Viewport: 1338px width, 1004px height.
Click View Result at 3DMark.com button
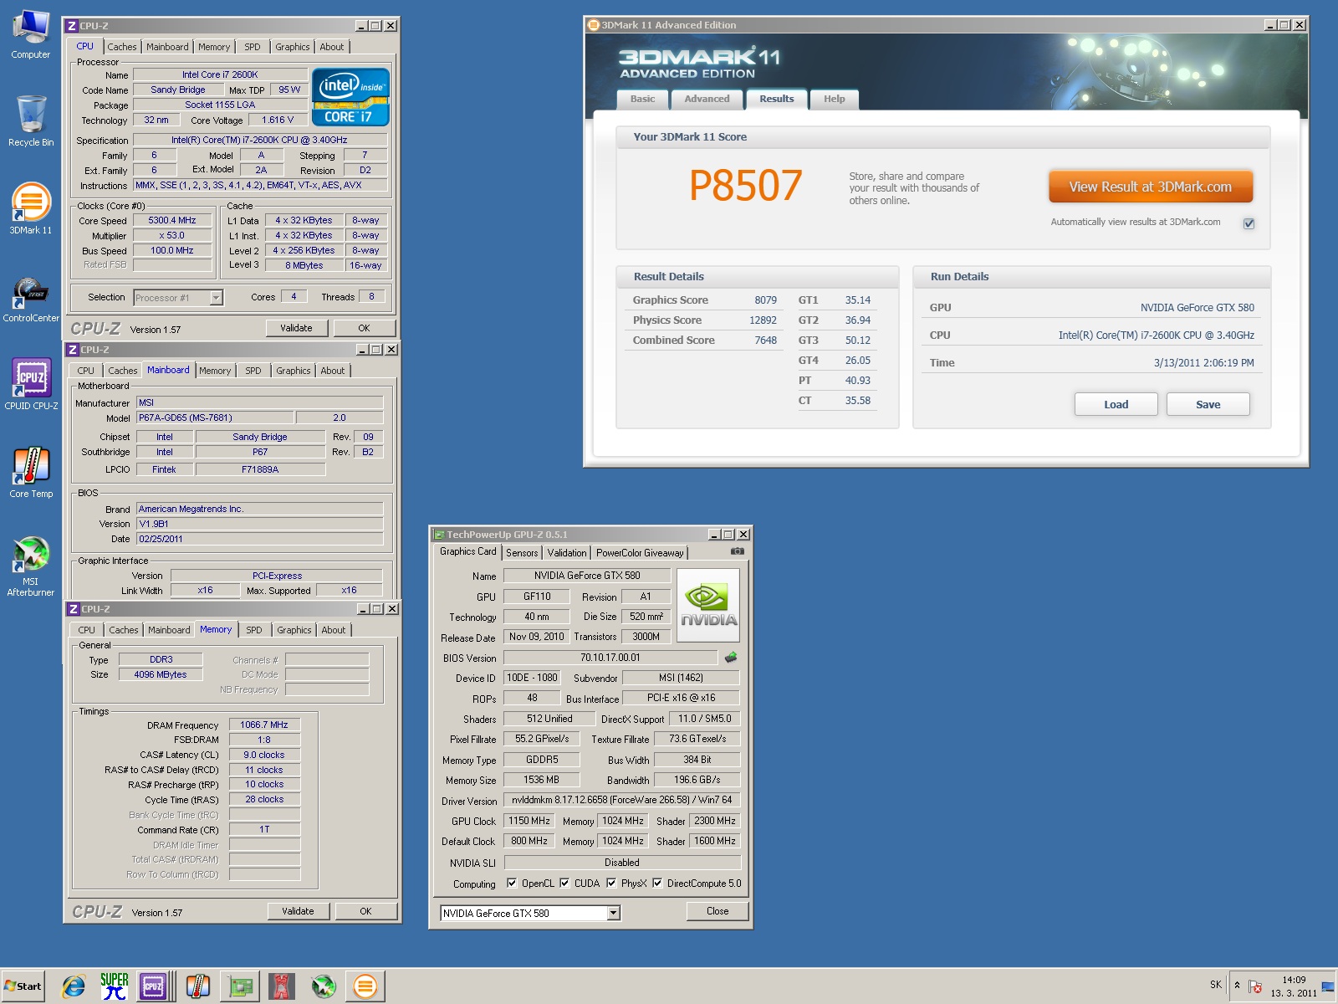1151,187
